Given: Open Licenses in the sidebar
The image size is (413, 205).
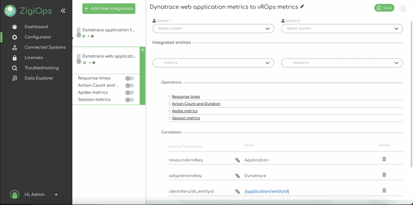Looking at the screenshot, I should 34,58.
